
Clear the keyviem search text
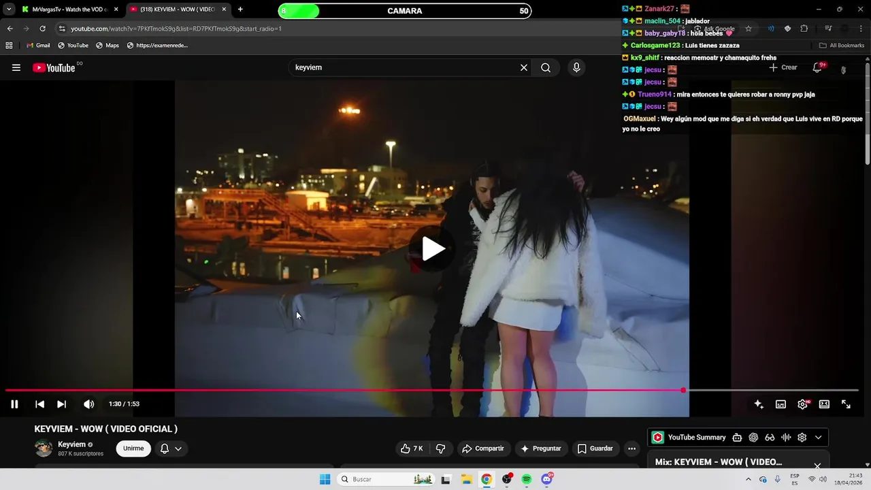tap(524, 67)
